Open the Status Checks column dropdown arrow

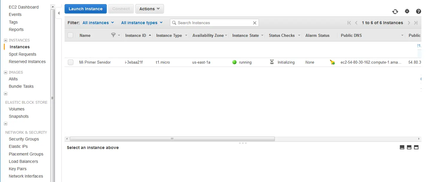(299, 35)
